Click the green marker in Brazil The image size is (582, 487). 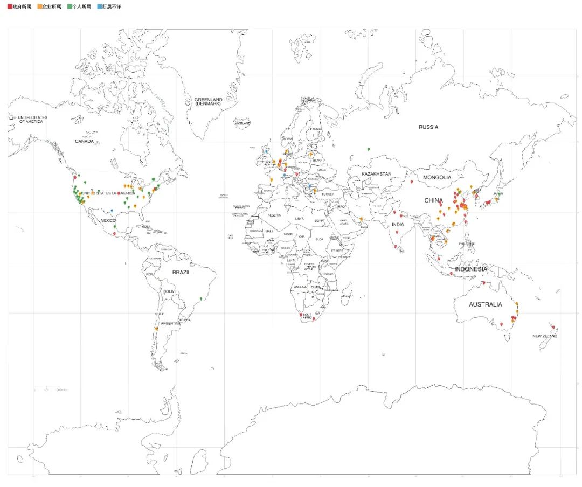click(201, 298)
